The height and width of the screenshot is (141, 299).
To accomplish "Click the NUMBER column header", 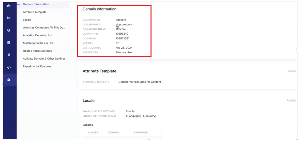I will coord(93,132).
